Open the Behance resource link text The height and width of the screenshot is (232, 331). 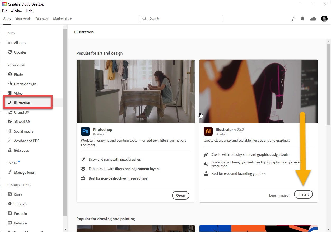tap(21, 223)
